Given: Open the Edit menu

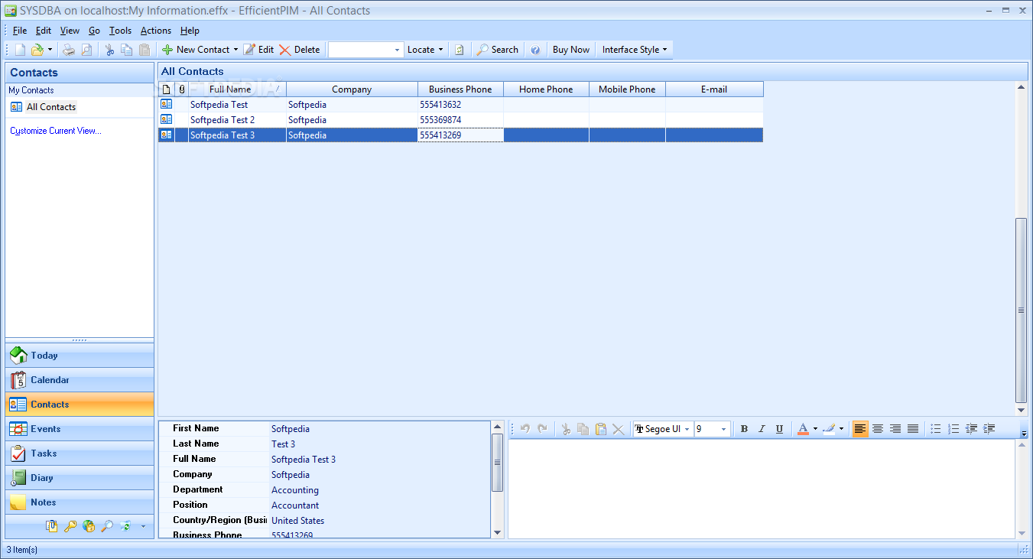Looking at the screenshot, I should tap(44, 31).
